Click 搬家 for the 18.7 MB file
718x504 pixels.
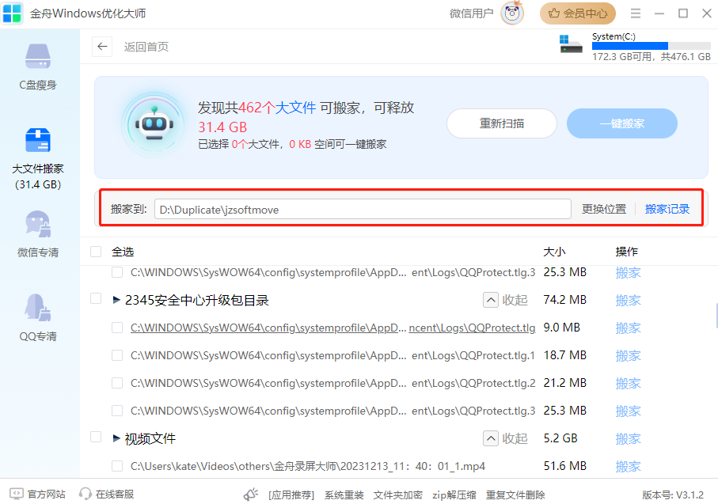click(629, 356)
